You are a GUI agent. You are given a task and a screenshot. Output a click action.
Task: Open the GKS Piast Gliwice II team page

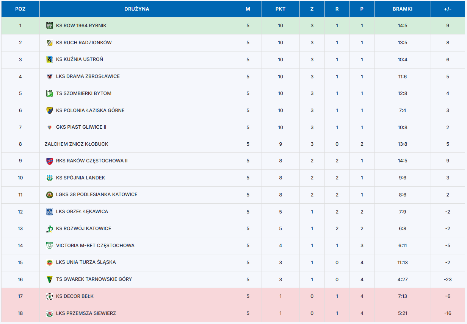(81, 127)
